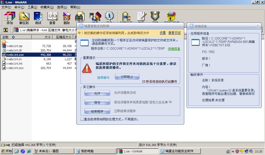The width and height of the screenshot is (265, 155).
Task: Open the 设置 link in the warning bar
Action: pos(163,33)
